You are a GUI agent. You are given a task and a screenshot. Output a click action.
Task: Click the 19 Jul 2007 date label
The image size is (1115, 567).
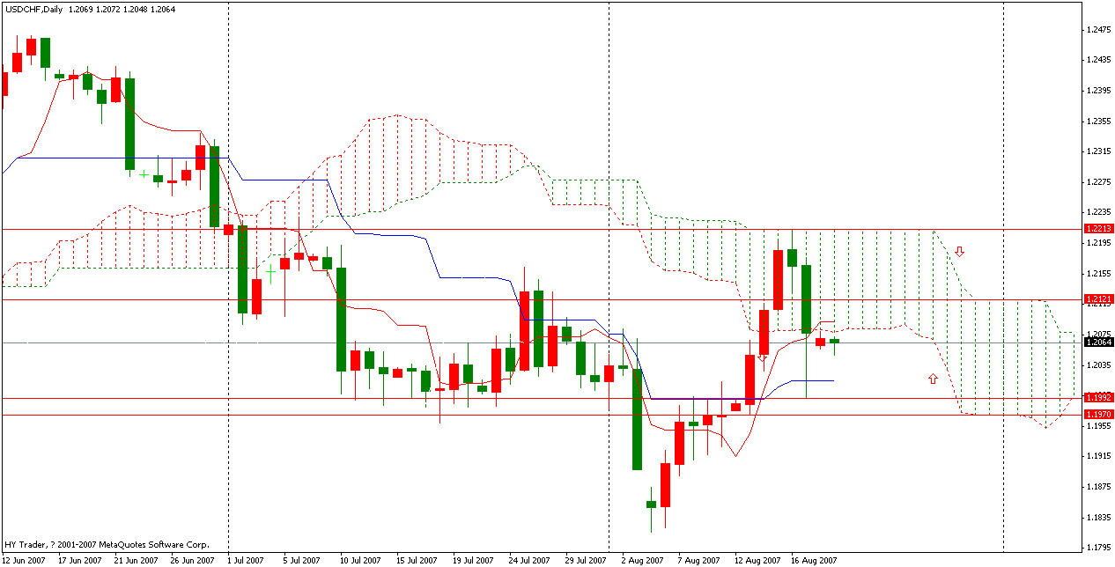pyautogui.click(x=474, y=560)
